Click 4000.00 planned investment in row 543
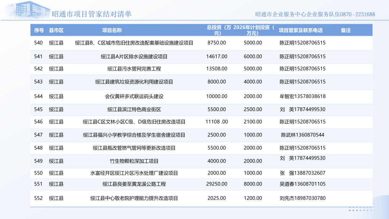This screenshot has width=389, height=219. [x=253, y=82]
